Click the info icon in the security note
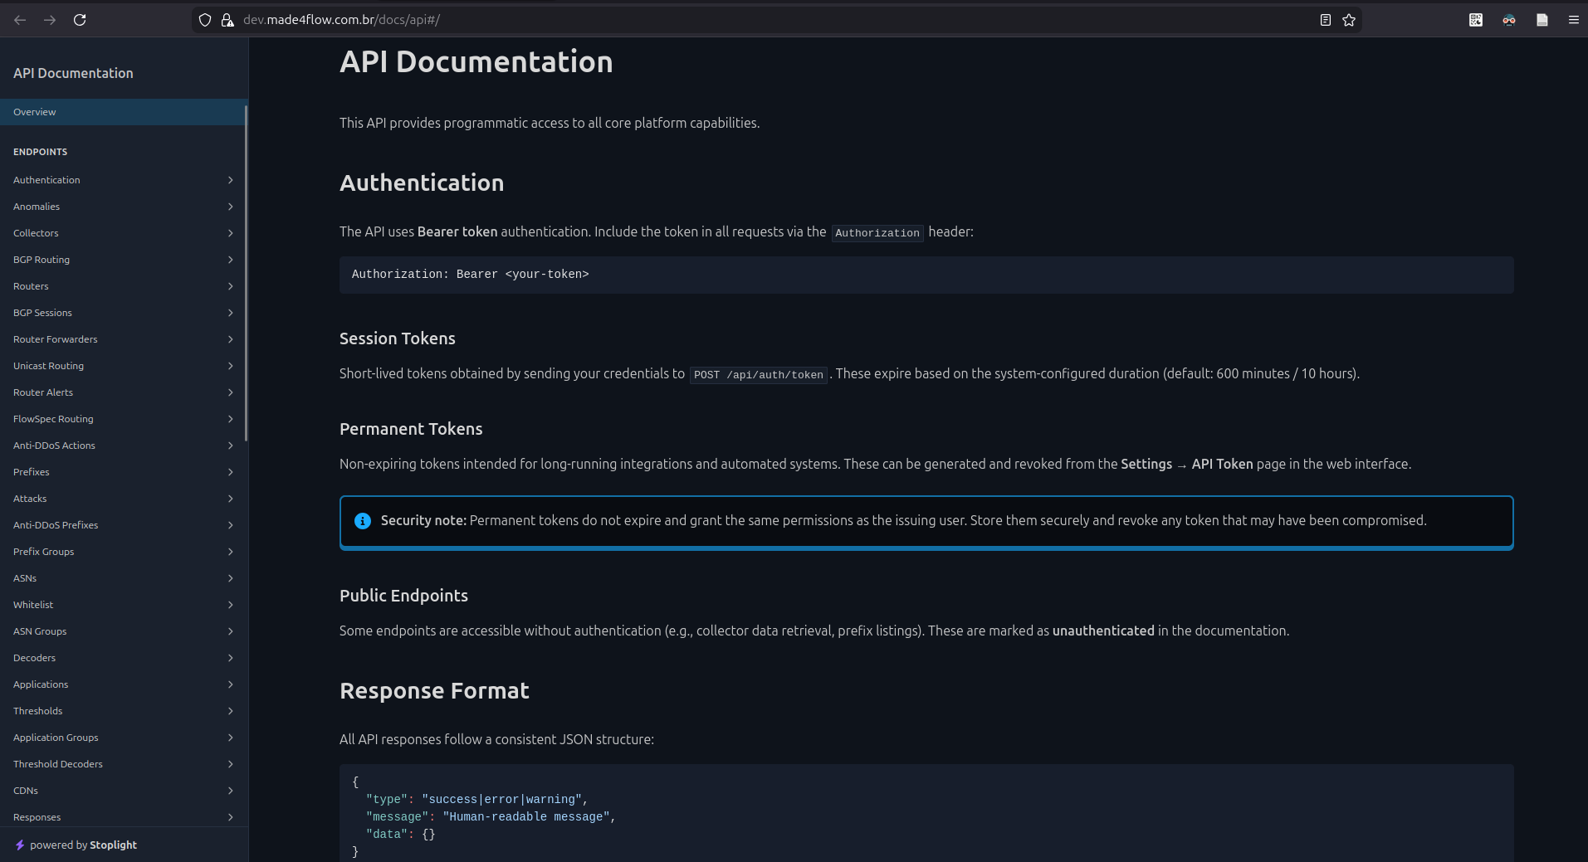 pyautogui.click(x=361, y=521)
